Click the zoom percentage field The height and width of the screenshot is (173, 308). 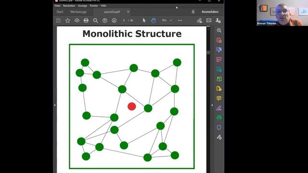164,20
